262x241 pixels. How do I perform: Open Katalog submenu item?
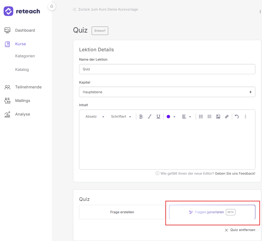click(22, 70)
